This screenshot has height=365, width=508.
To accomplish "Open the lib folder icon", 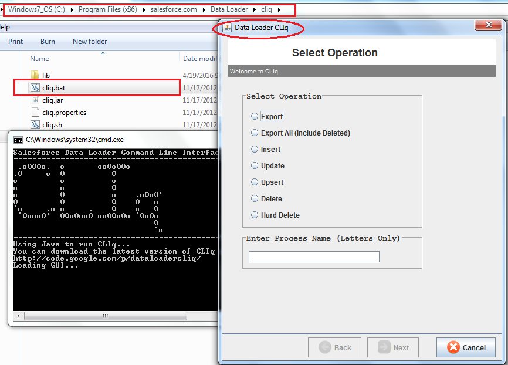I will click(33, 75).
